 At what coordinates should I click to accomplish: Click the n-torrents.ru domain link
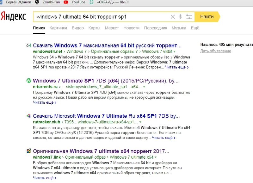(45, 87)
